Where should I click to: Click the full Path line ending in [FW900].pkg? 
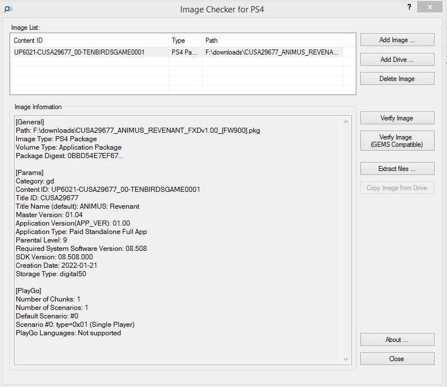point(138,130)
